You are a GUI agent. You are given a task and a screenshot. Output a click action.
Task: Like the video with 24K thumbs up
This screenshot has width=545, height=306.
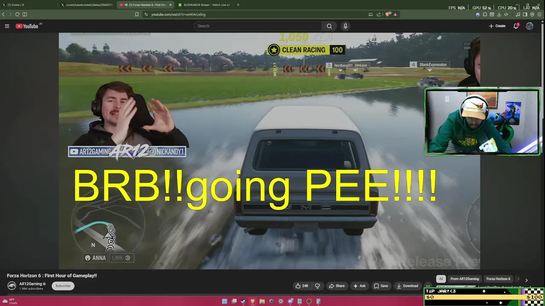pyautogui.click(x=301, y=286)
